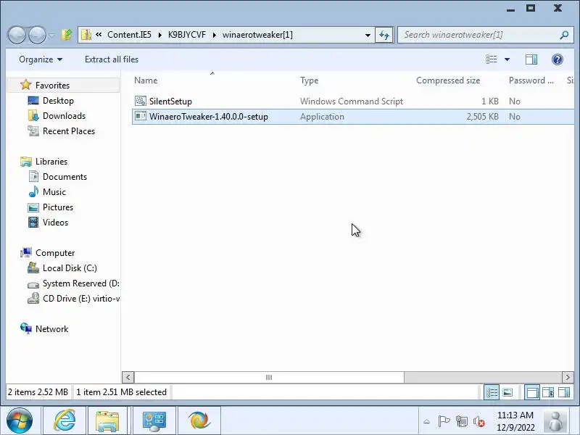Select winaerotweaker[1] in address breadcrumb
The image size is (580, 435).
257,35
